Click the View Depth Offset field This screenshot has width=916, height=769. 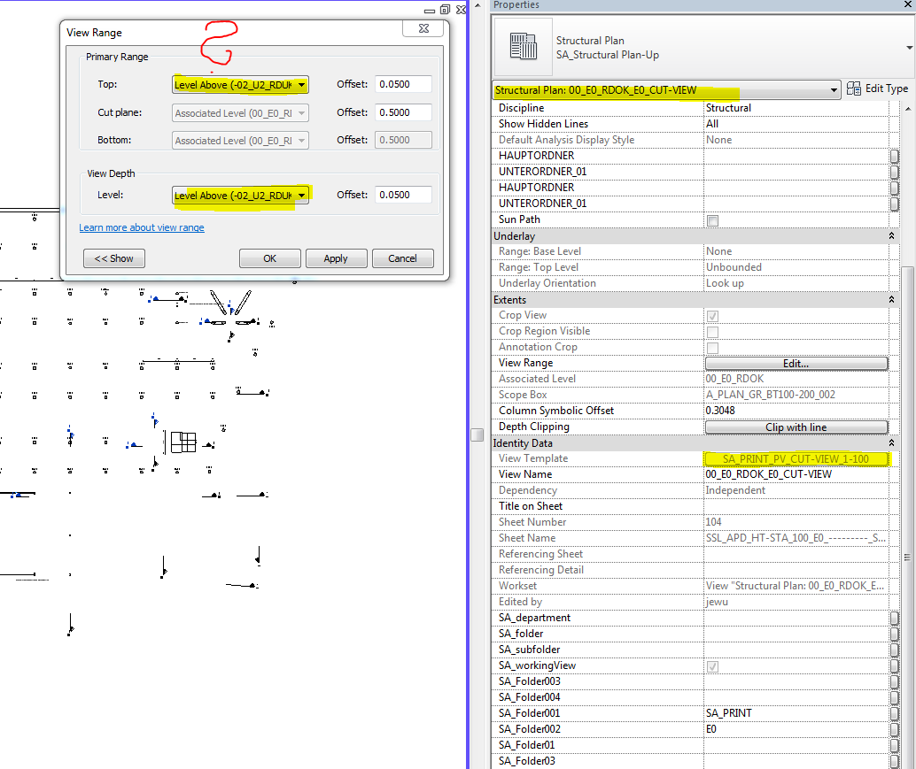(403, 195)
